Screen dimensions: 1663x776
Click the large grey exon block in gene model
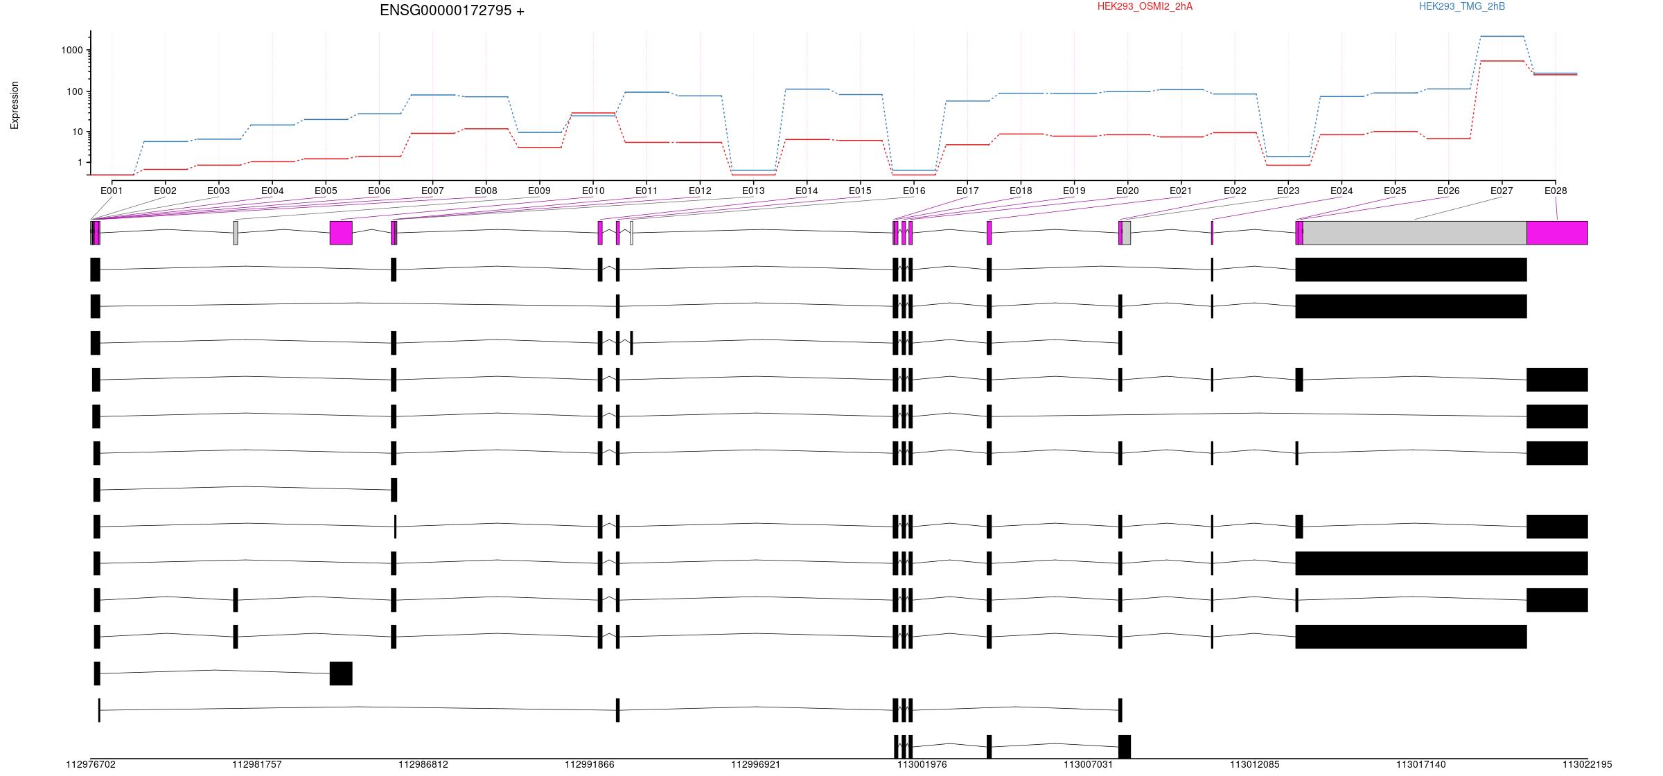tap(1415, 233)
